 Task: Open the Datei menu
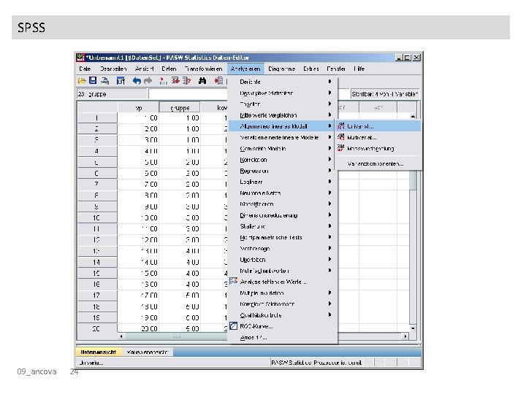point(85,69)
